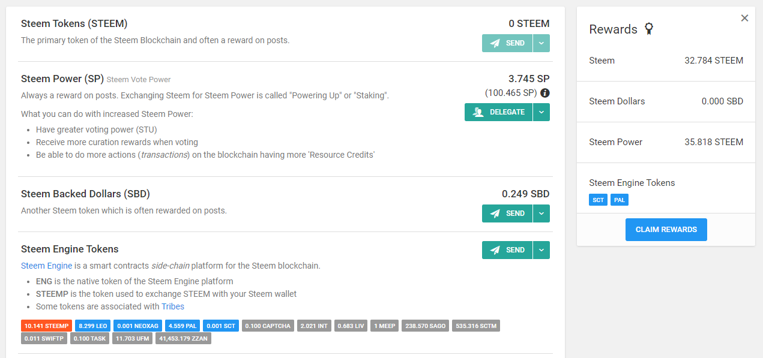This screenshot has height=358, width=763.
Task: Click the info icon beside 100.465 SP
Action: point(545,93)
